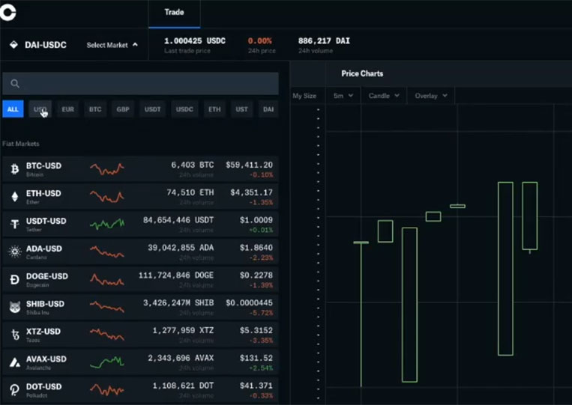Select the ETH market filter
The width and height of the screenshot is (572, 405).
pyautogui.click(x=214, y=109)
